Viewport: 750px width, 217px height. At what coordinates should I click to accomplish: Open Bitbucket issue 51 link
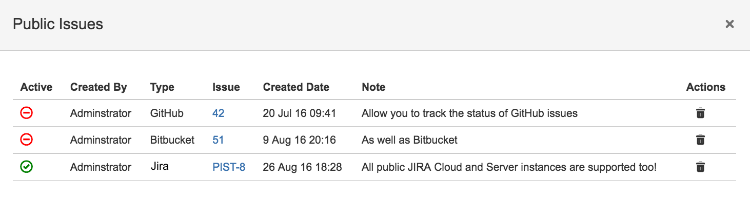click(x=219, y=140)
